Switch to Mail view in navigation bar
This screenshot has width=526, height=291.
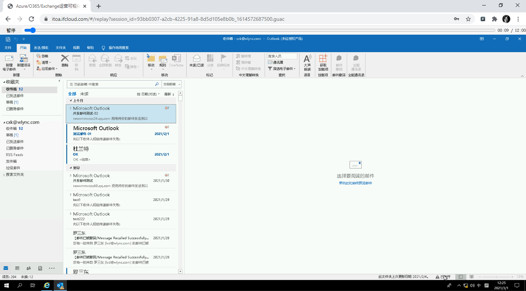(x=6, y=268)
